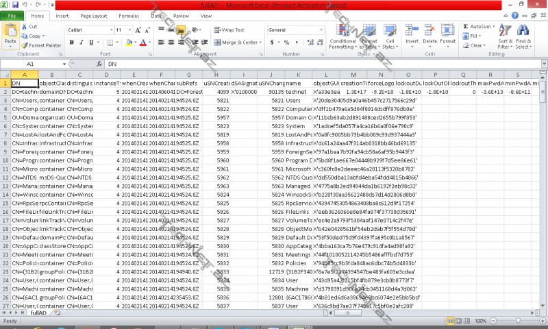Toggle Wrap Text
This screenshot has height=329, width=548.
click(229, 30)
